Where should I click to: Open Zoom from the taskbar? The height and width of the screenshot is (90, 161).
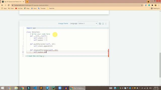[60, 88]
